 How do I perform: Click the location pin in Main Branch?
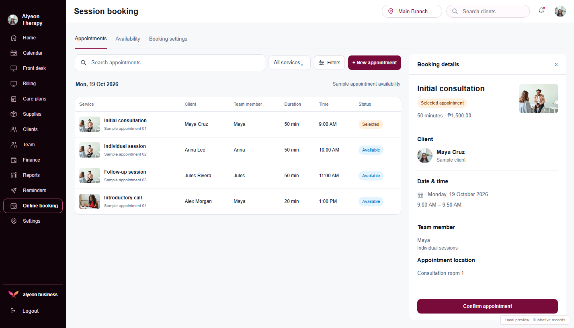coord(391,11)
